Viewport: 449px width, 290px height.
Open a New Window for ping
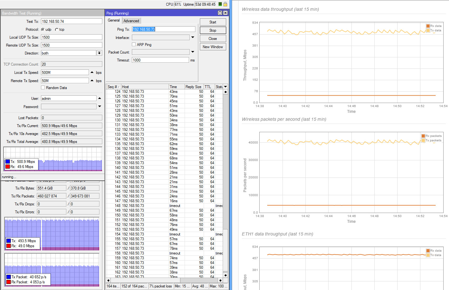(x=213, y=47)
